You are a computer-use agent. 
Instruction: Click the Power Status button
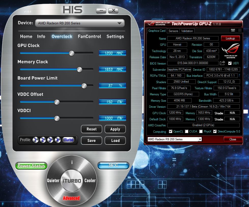[x=31, y=166]
